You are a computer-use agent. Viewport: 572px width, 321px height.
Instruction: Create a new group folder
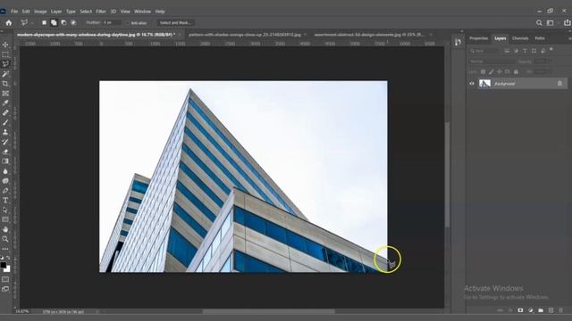pos(541,310)
